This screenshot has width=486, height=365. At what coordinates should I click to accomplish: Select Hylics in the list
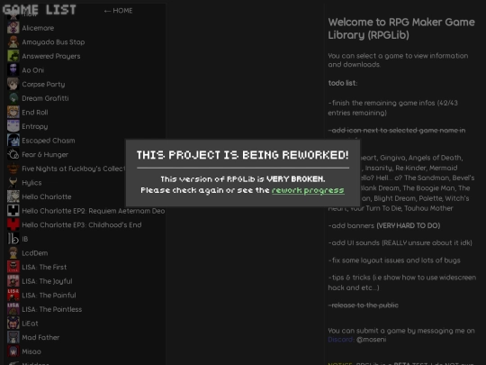point(31,183)
